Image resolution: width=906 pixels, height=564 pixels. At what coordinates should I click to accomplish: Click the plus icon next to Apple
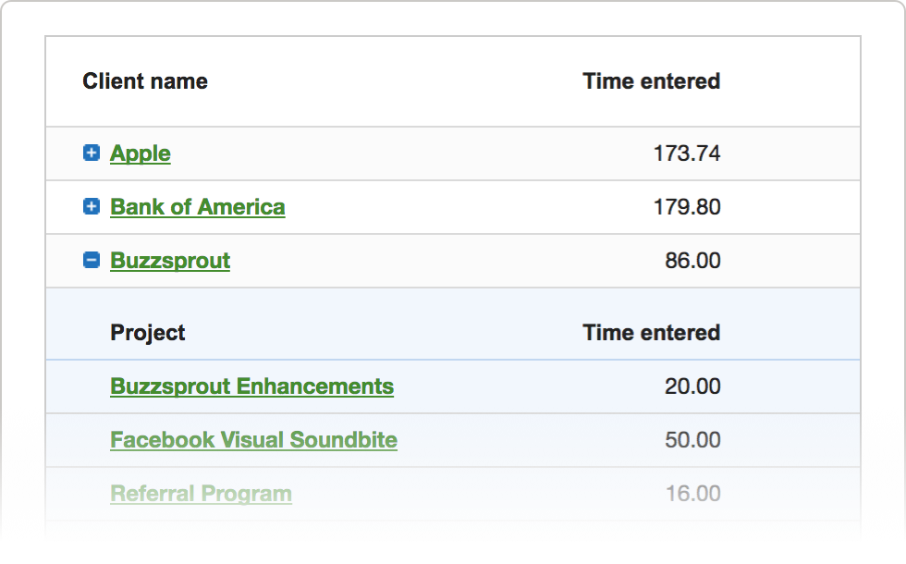[x=92, y=153]
